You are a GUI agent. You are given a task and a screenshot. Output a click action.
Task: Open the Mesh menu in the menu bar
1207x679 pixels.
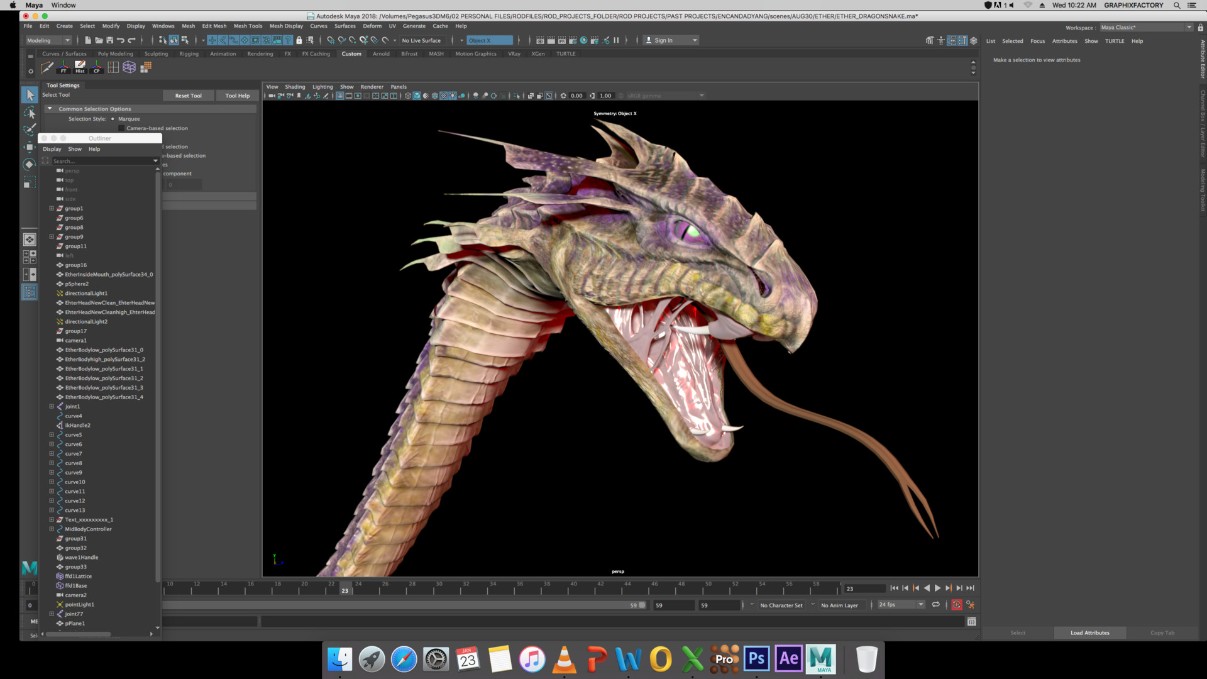[x=188, y=26]
